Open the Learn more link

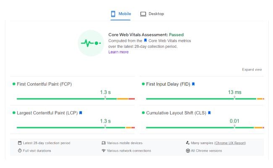pos(118,52)
